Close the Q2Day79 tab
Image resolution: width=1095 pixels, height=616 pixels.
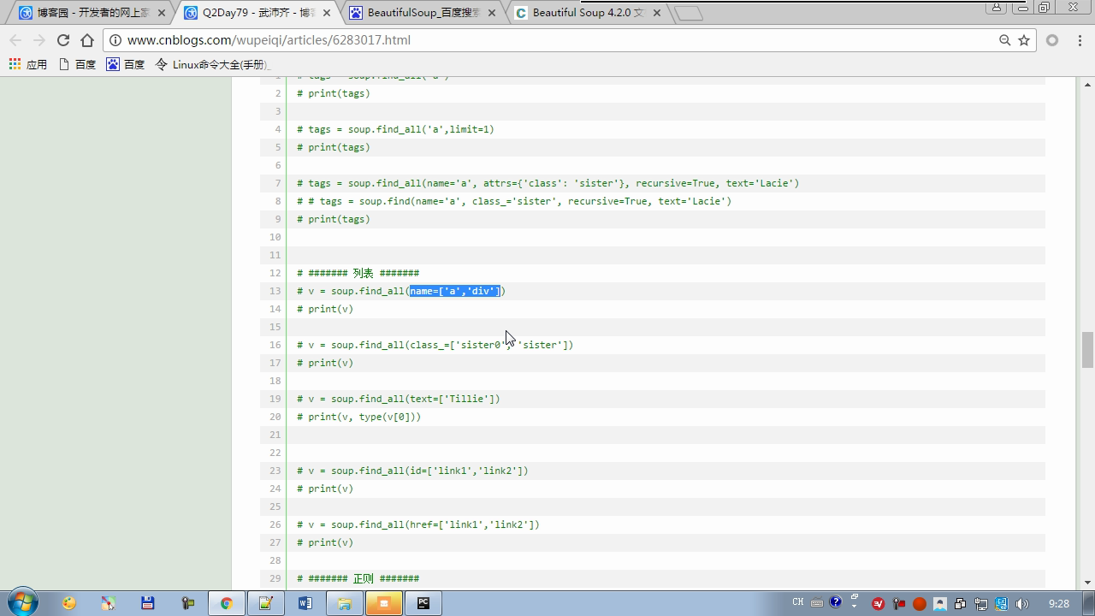pos(327,13)
